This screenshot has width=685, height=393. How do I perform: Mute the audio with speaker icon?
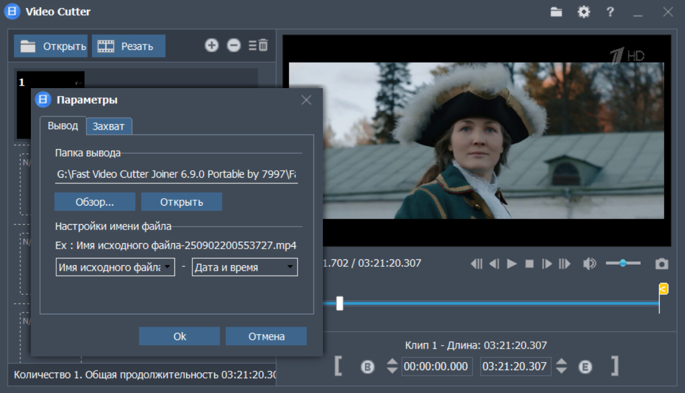[589, 264]
